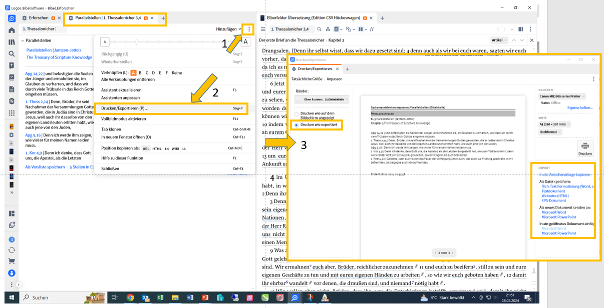
Task: Click the large A font size button
Action: click(246, 42)
